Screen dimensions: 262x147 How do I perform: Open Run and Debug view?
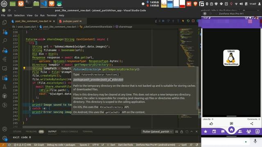[5, 50]
